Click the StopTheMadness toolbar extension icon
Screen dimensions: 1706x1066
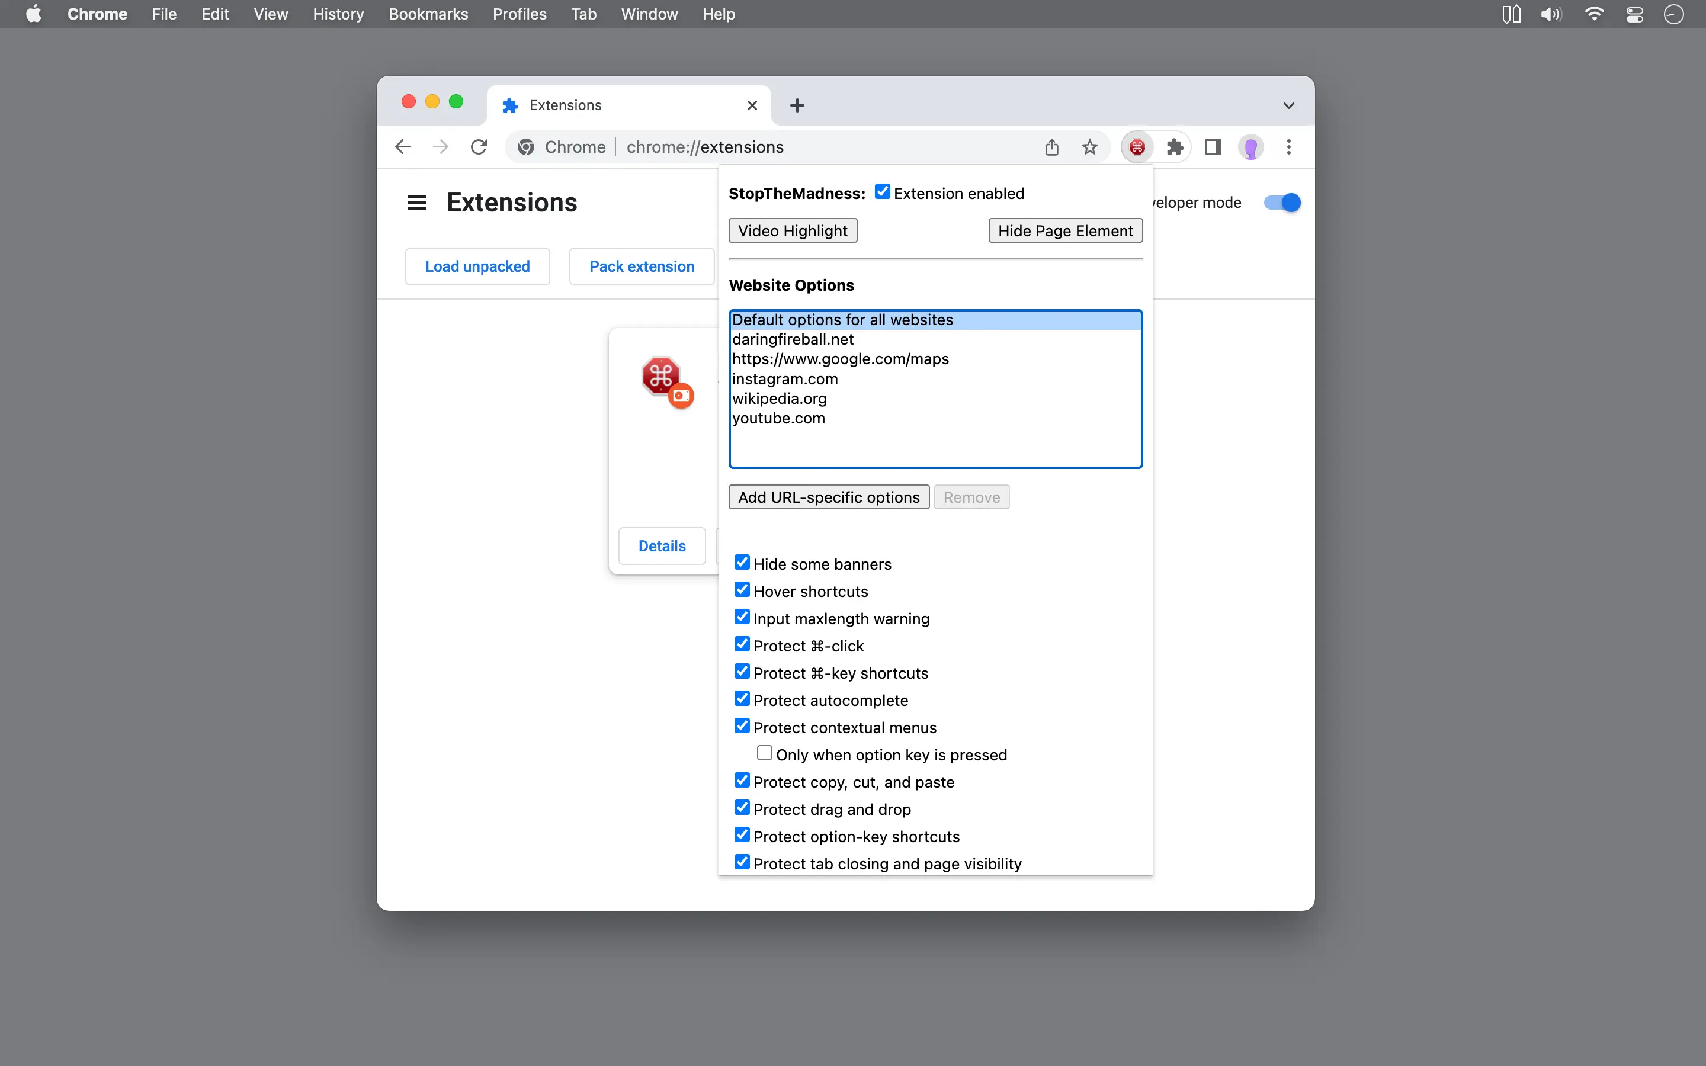(1136, 147)
